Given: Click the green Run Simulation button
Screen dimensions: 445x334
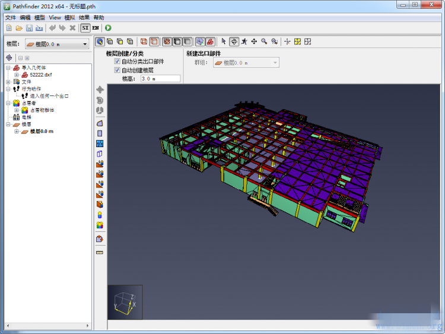Looking at the screenshot, I should point(108,28).
